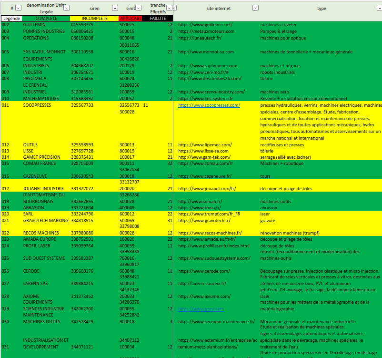Select the black FAILLITE legend cell
Viewport: 382px width, 358px height.
(158, 18)
